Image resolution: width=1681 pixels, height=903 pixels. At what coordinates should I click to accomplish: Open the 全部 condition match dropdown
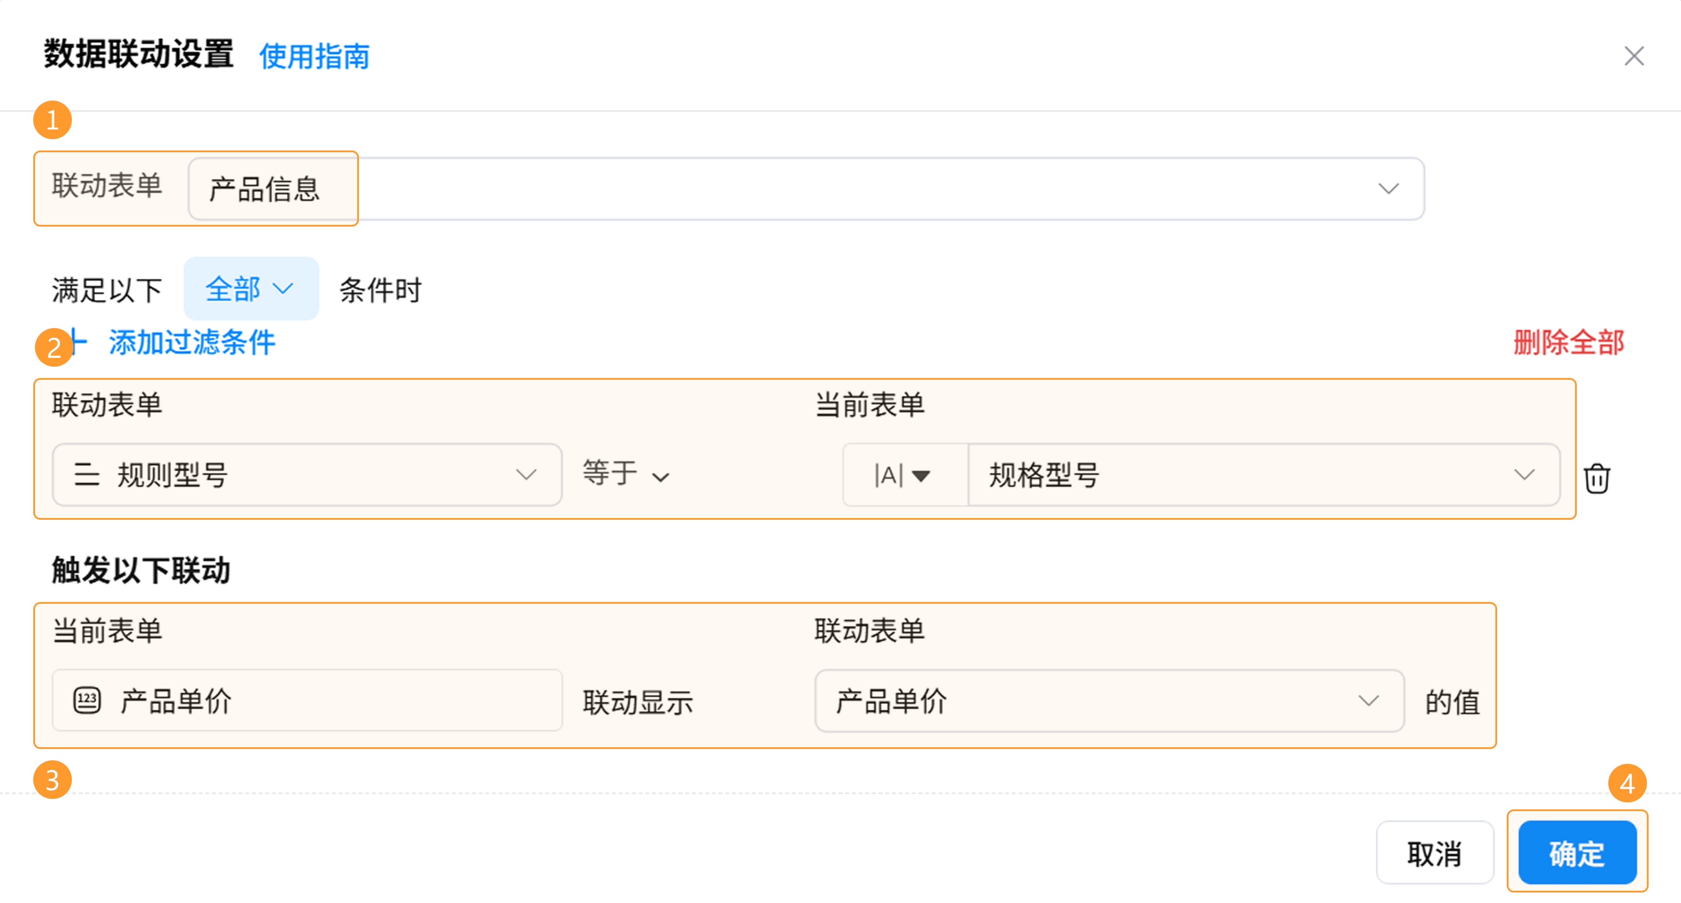coord(250,289)
